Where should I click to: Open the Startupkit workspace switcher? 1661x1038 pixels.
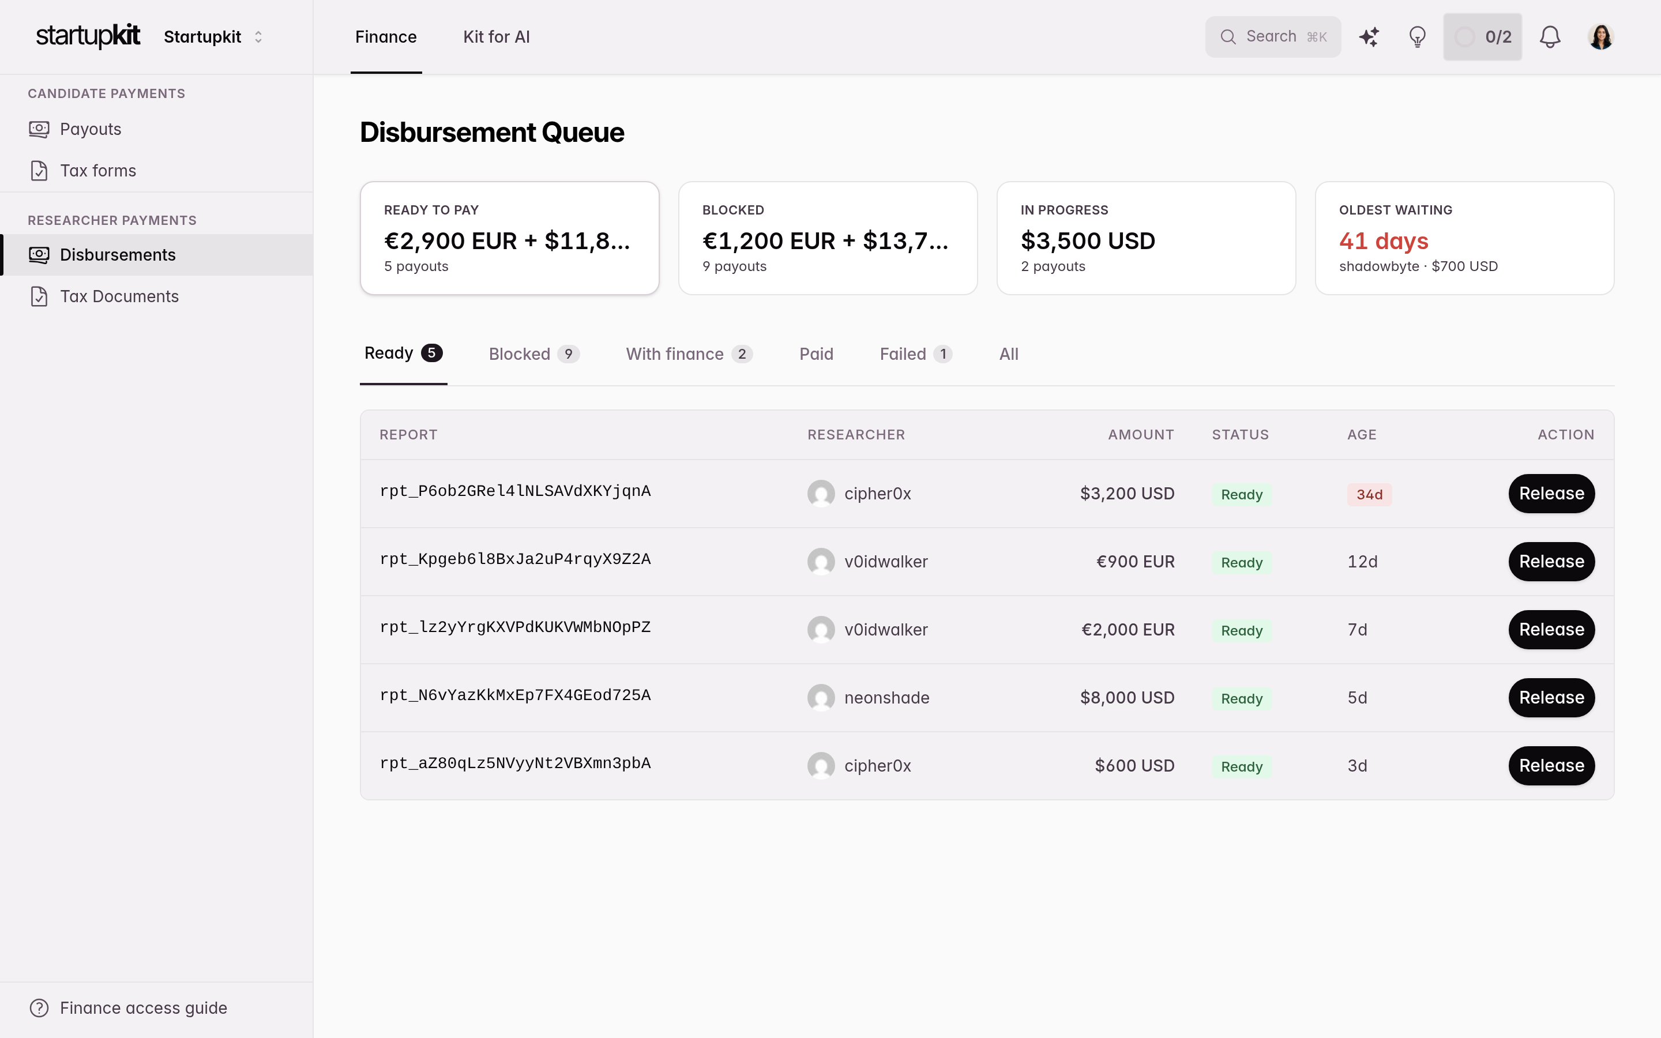pos(213,36)
